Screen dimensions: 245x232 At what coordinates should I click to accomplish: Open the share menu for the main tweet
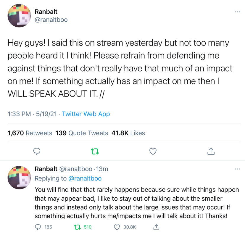tap(210, 152)
